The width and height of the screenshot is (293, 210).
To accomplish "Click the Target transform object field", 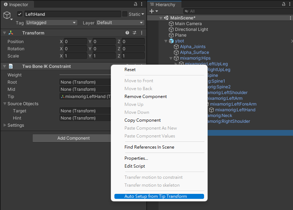I will tap(85, 111).
